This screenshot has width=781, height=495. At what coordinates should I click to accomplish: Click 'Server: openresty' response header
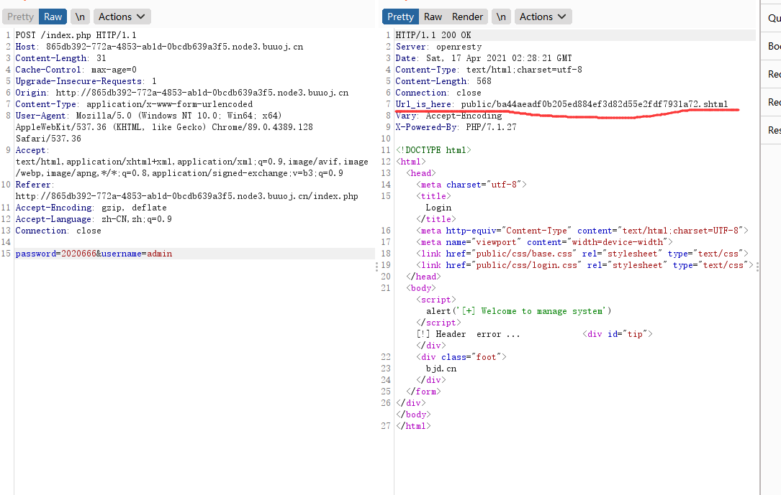pyautogui.click(x=439, y=47)
